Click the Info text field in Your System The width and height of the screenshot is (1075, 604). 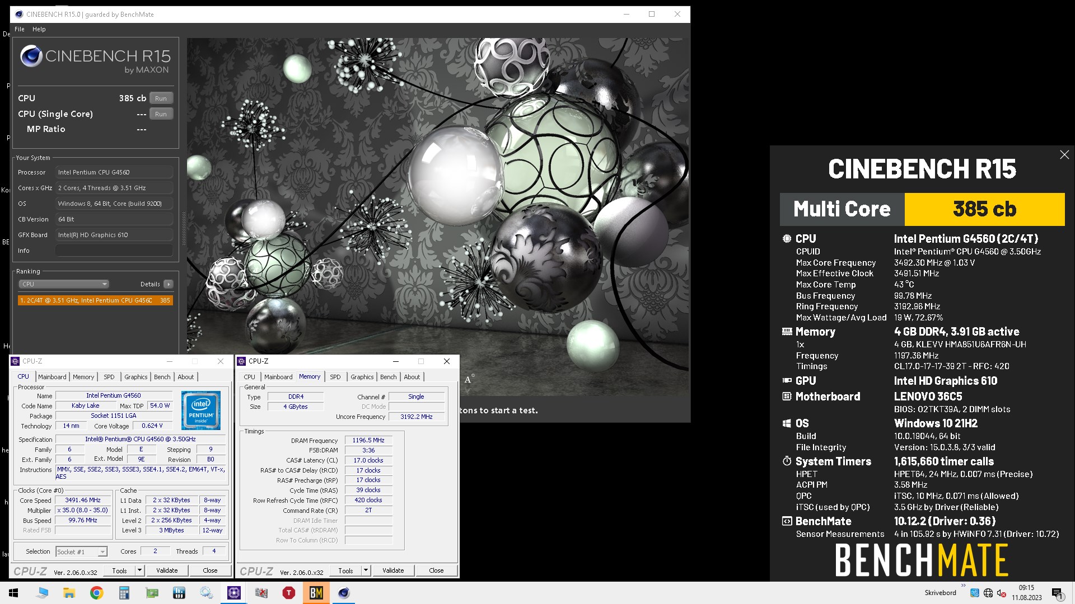click(x=114, y=251)
